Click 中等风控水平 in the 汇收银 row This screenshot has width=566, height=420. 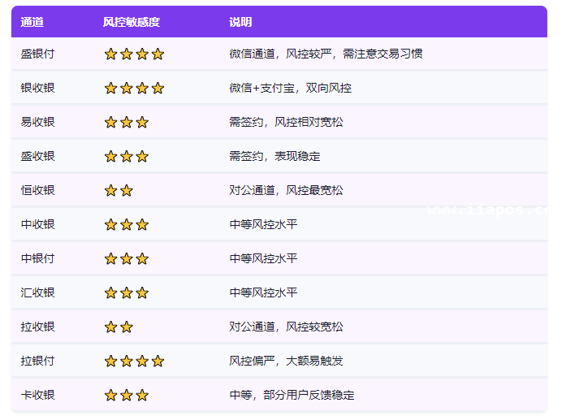point(263,292)
